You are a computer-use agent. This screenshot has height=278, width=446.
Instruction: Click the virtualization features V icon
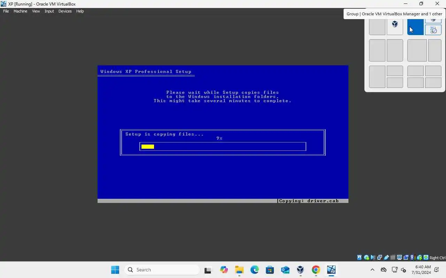click(x=412, y=257)
